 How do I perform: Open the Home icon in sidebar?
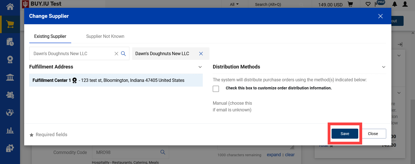pos(10,6)
